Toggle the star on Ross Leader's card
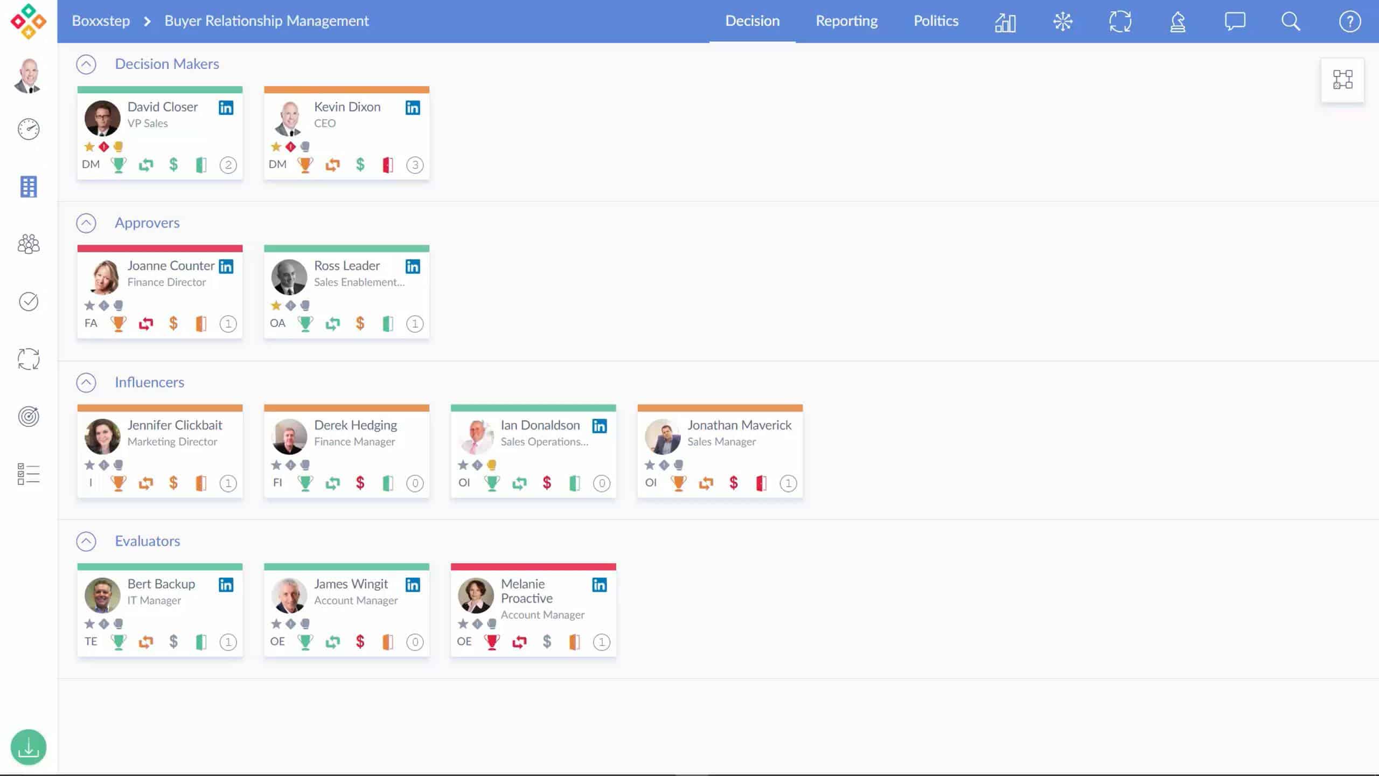The height and width of the screenshot is (776, 1379). (276, 306)
